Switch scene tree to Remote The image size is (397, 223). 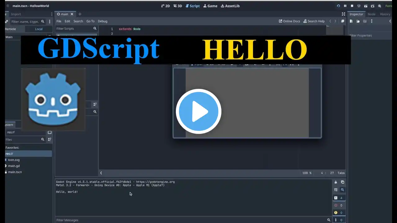tap(10, 29)
